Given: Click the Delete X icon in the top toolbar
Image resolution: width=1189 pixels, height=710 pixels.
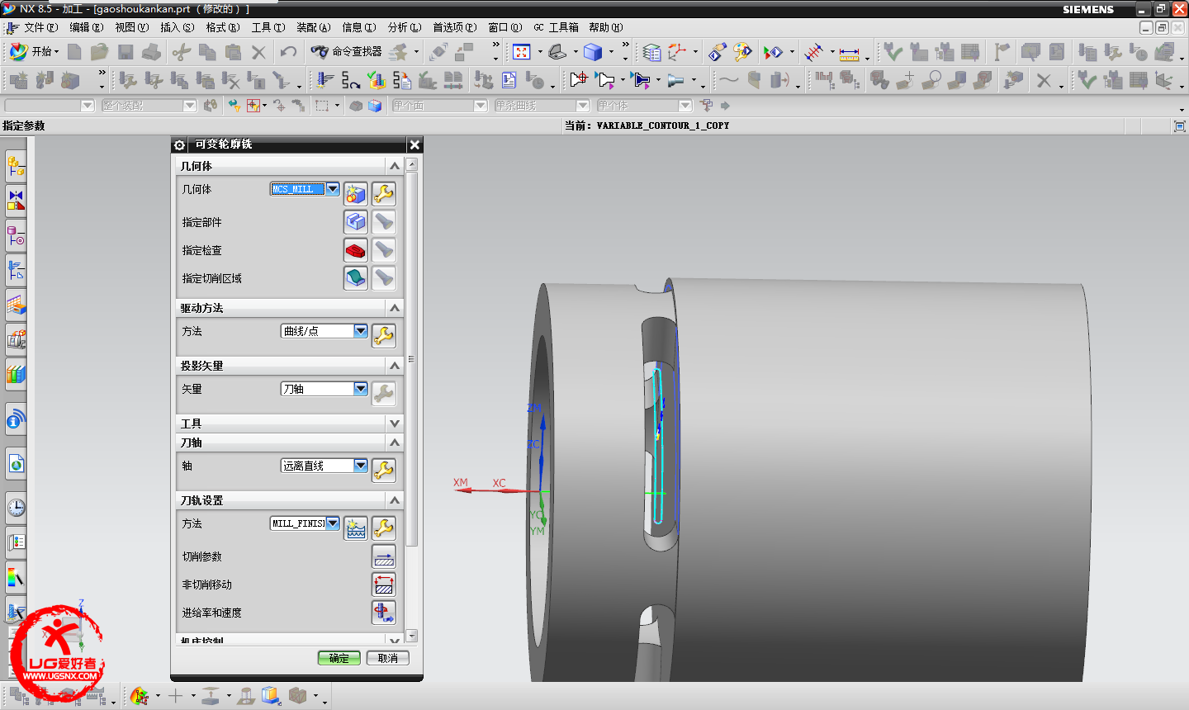Looking at the screenshot, I should click(258, 52).
